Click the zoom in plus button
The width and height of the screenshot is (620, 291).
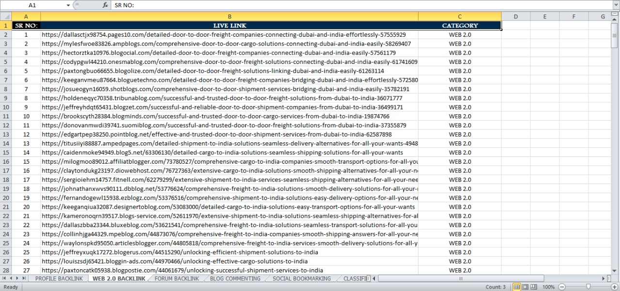click(615, 287)
